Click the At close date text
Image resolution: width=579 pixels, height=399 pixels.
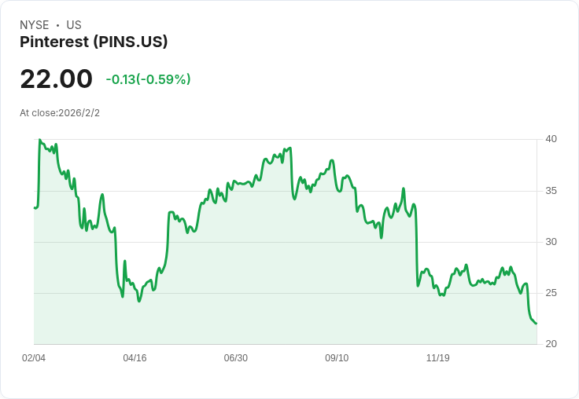pyautogui.click(x=60, y=113)
